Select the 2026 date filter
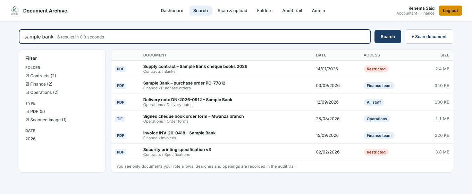472x194 pixels. (31, 139)
